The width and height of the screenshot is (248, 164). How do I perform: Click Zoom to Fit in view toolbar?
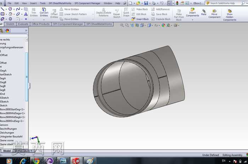[x=122, y=25]
